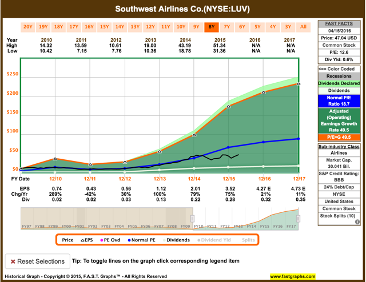
Task: Switch to the 16Y time range
Action: 89,27
